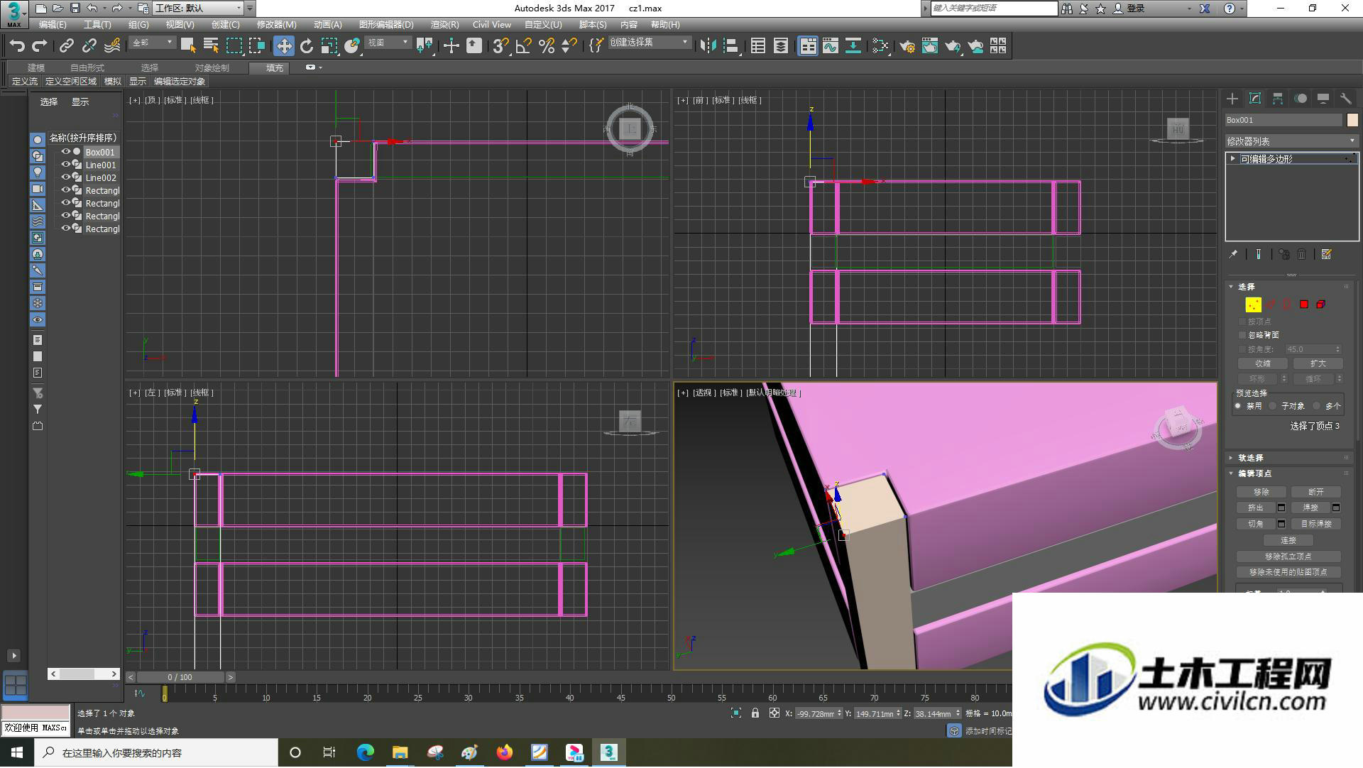
Task: Activate the Unlink Selection tool
Action: 89,46
